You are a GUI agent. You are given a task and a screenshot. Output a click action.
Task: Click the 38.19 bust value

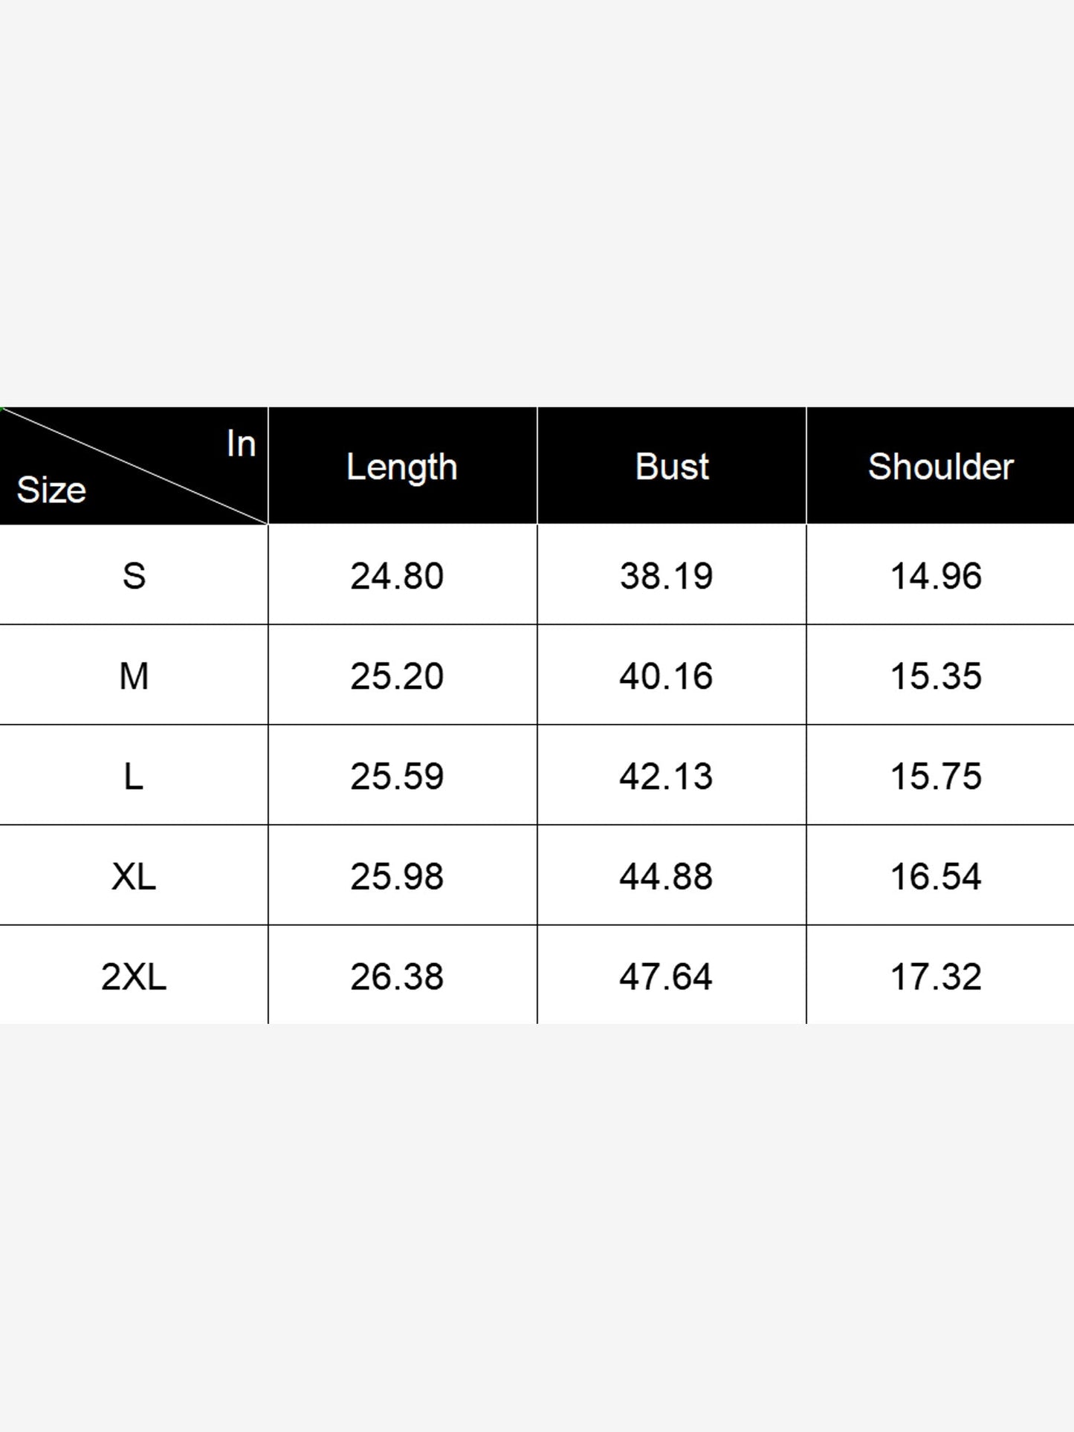(667, 576)
